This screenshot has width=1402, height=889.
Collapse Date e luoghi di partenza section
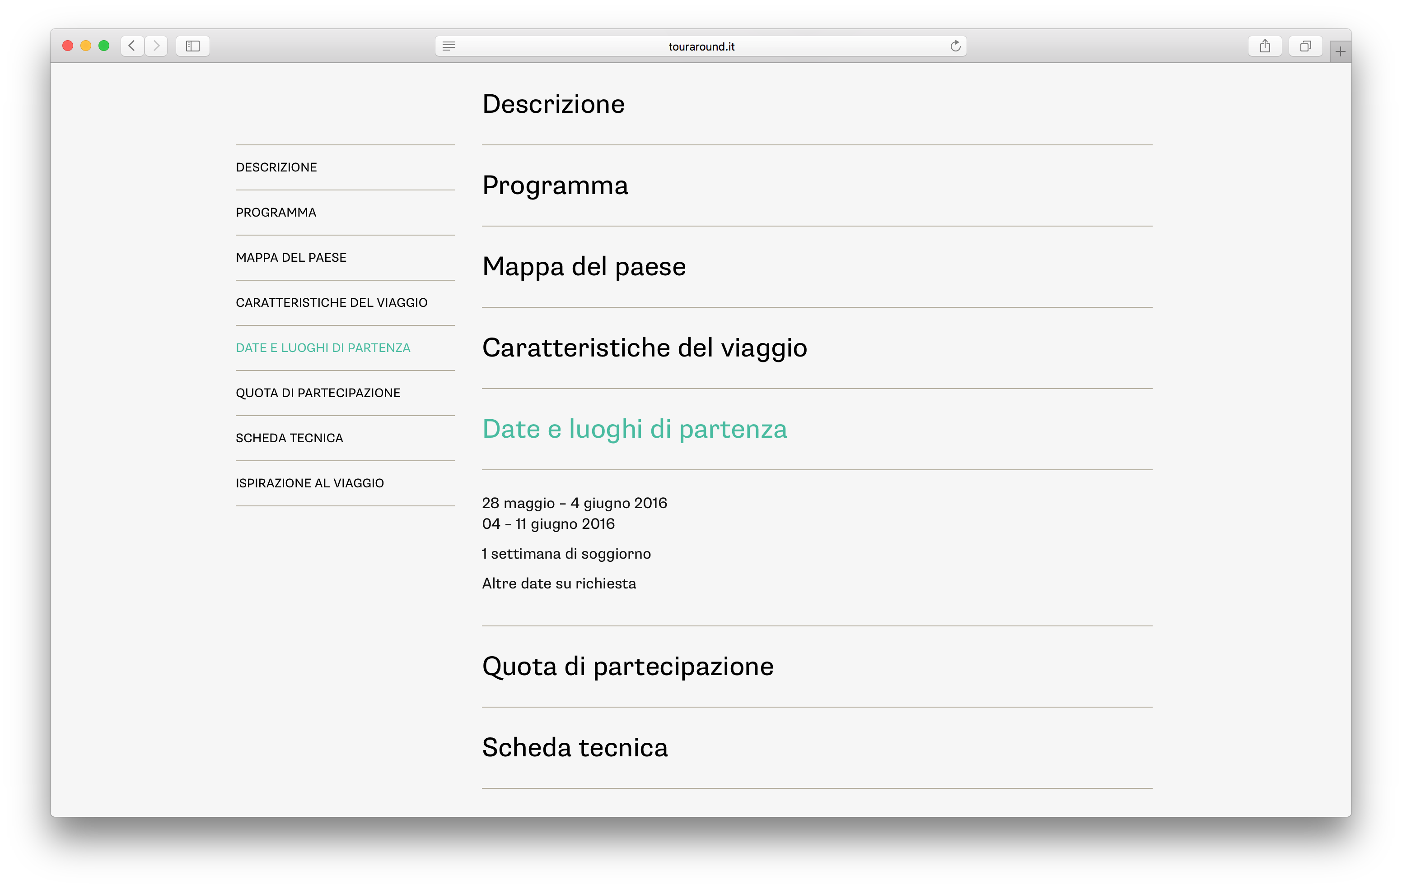(x=634, y=429)
